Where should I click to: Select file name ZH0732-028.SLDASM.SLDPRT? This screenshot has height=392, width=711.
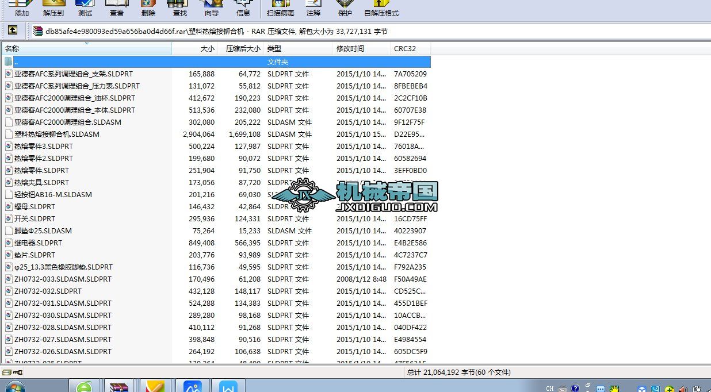tap(63, 327)
